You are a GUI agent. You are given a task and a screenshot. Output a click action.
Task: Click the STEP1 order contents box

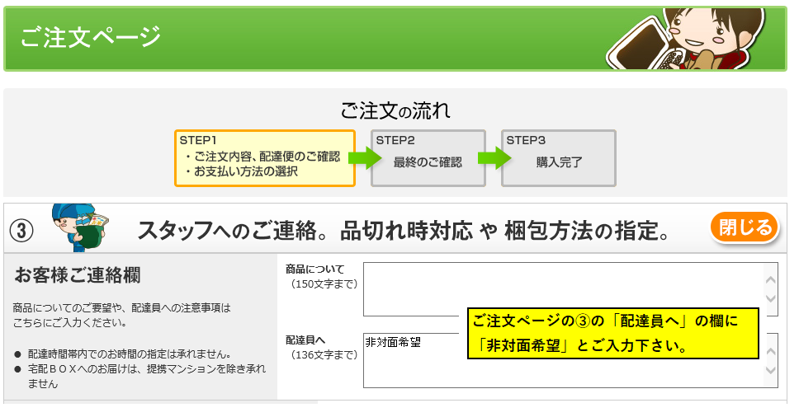(265, 158)
